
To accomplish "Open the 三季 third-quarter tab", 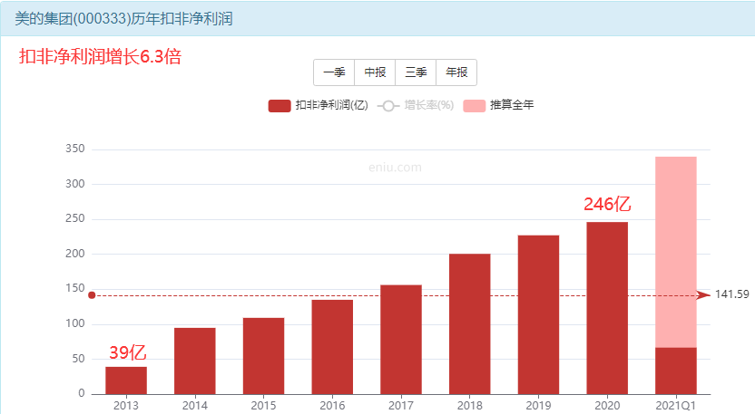I will 416,72.
